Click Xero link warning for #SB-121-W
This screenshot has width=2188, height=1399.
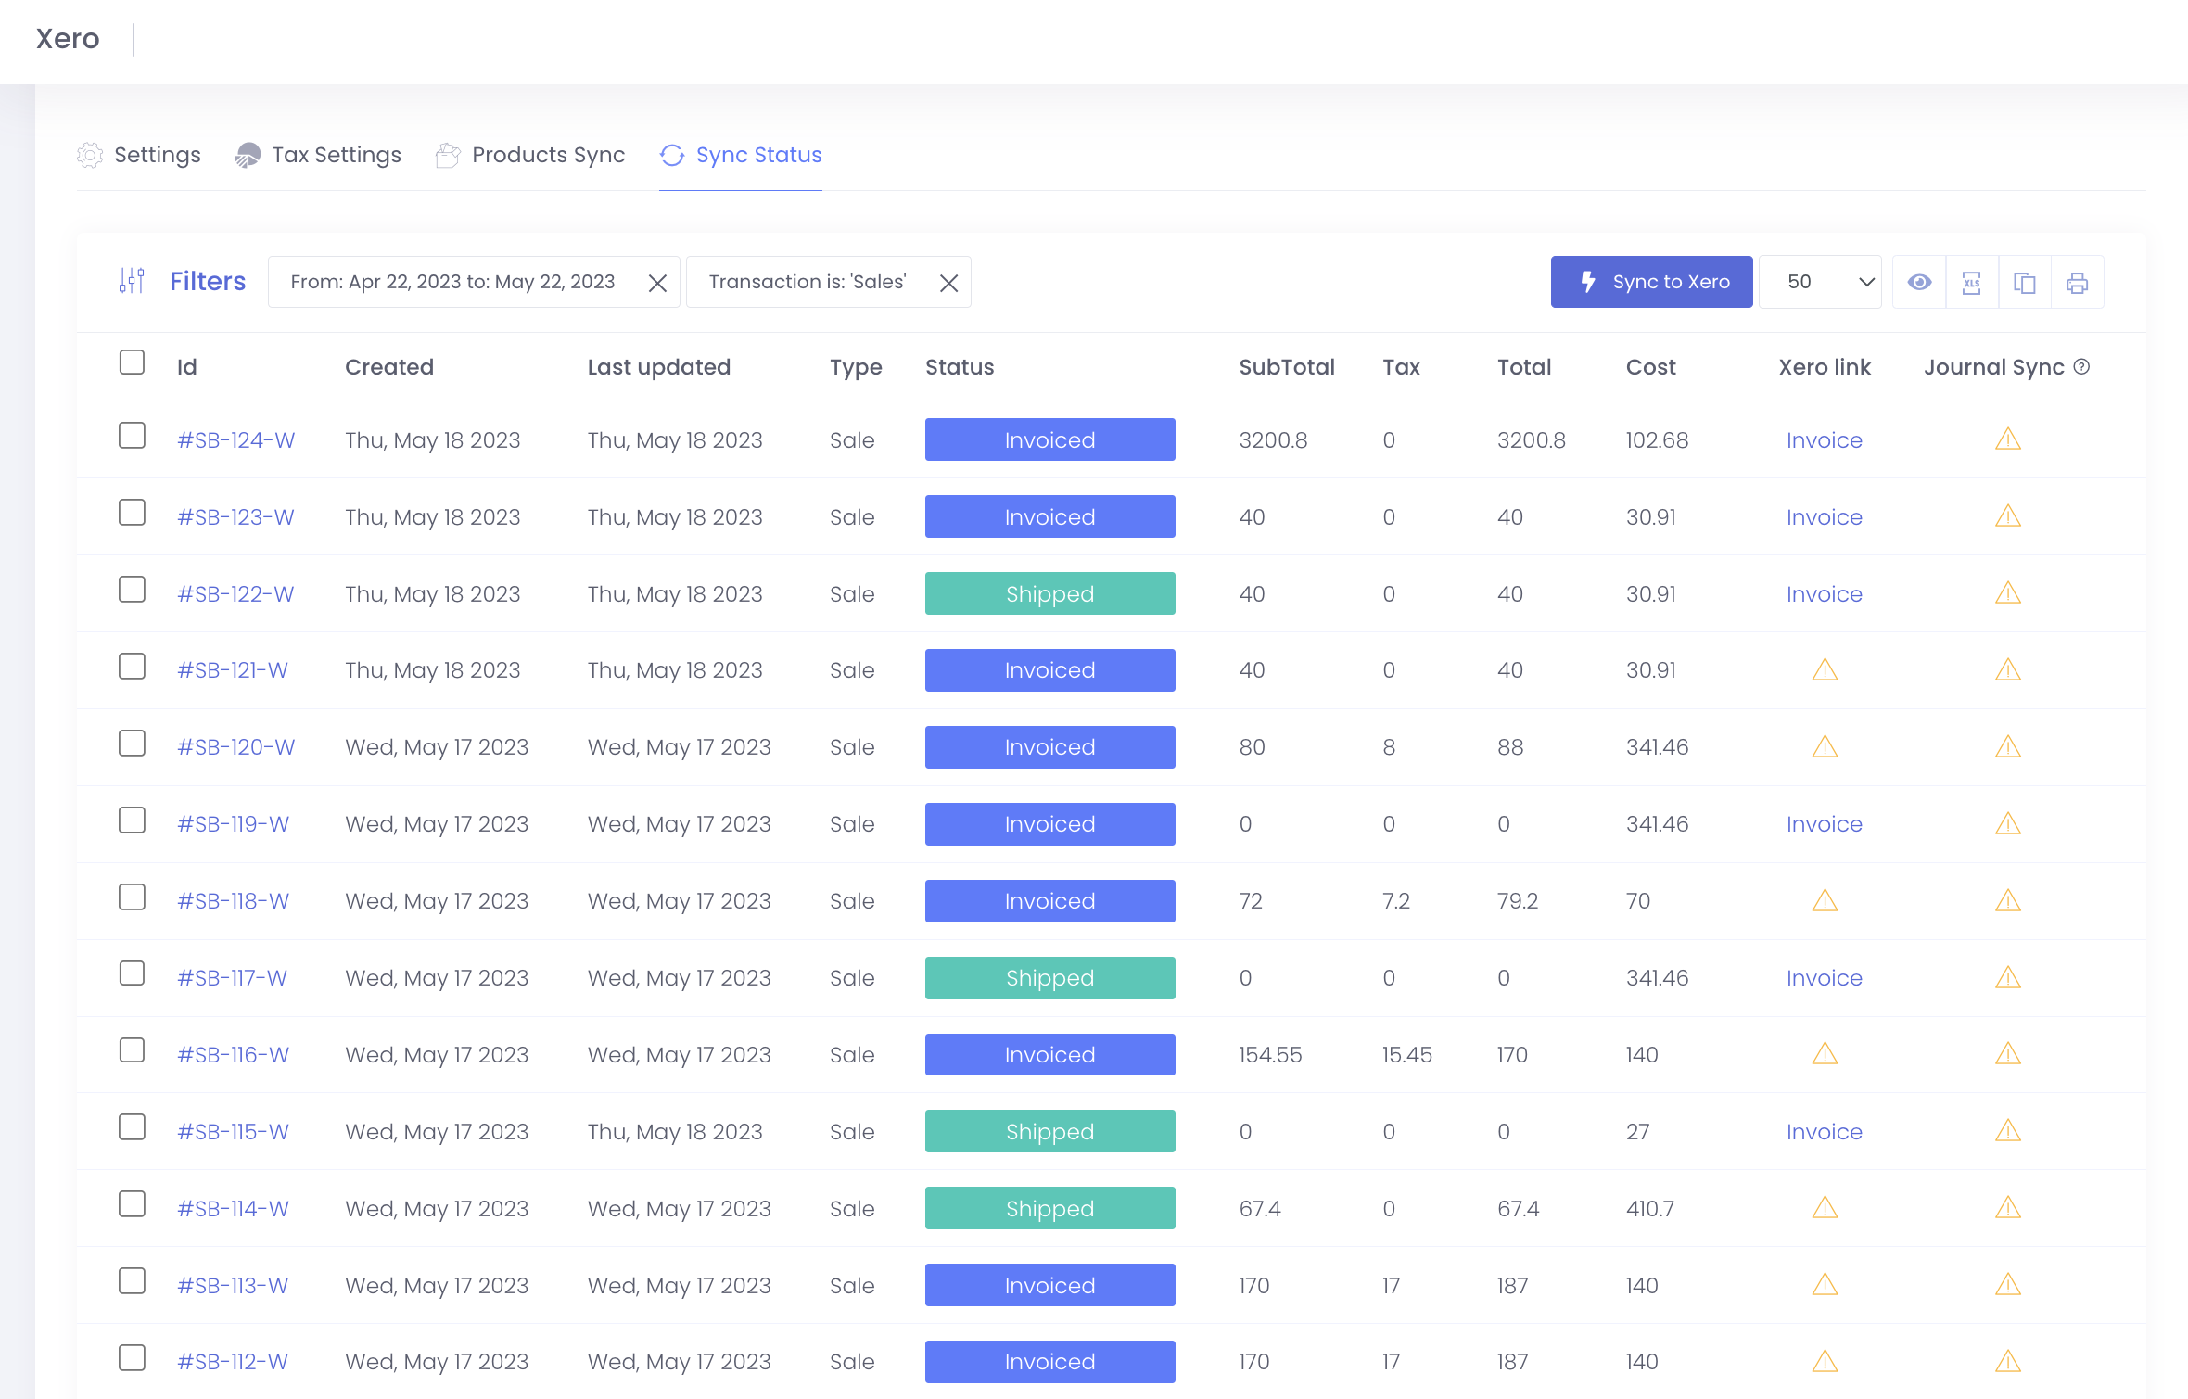(x=1825, y=669)
